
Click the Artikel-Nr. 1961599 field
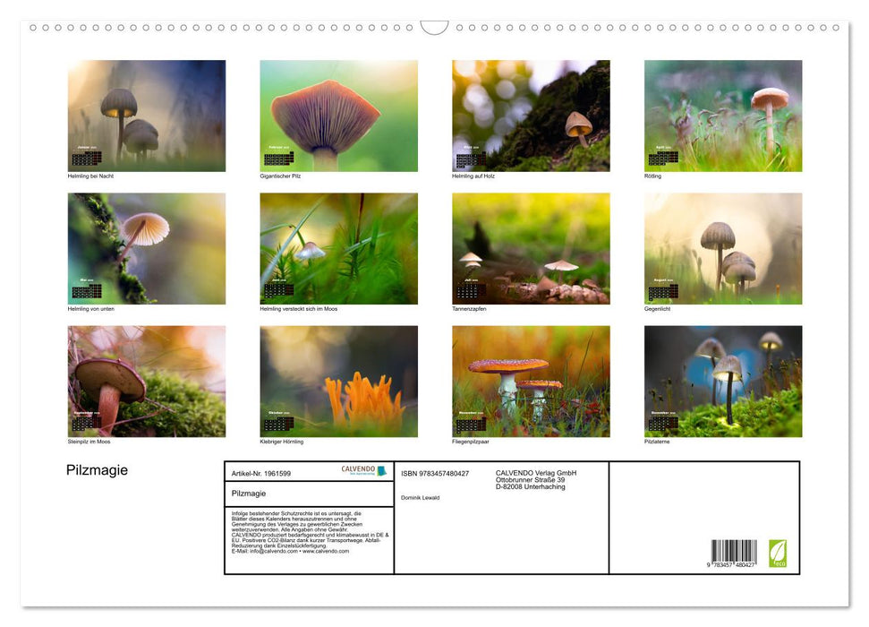coord(261,473)
